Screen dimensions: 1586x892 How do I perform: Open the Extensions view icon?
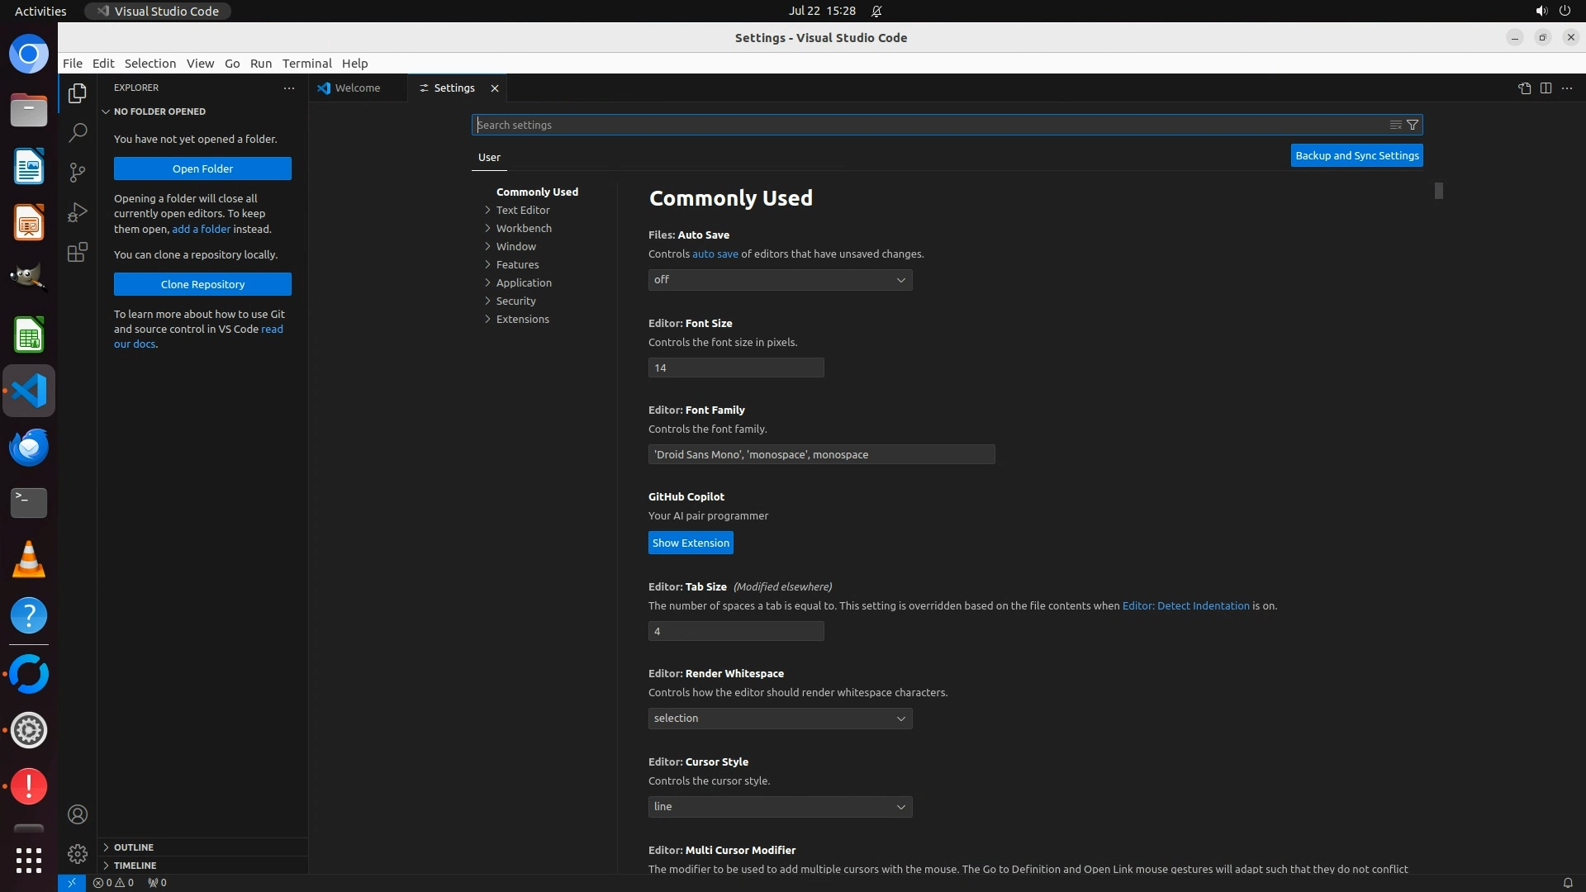pos(78,252)
